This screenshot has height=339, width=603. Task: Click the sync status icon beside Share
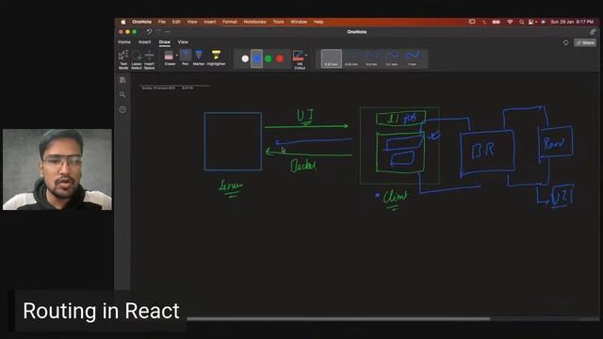[565, 42]
